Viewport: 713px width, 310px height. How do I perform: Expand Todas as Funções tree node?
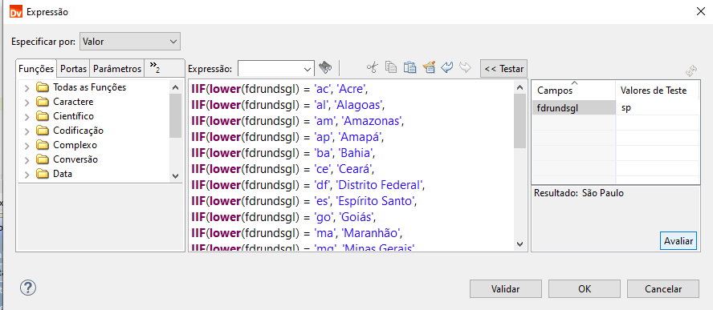click(27, 87)
